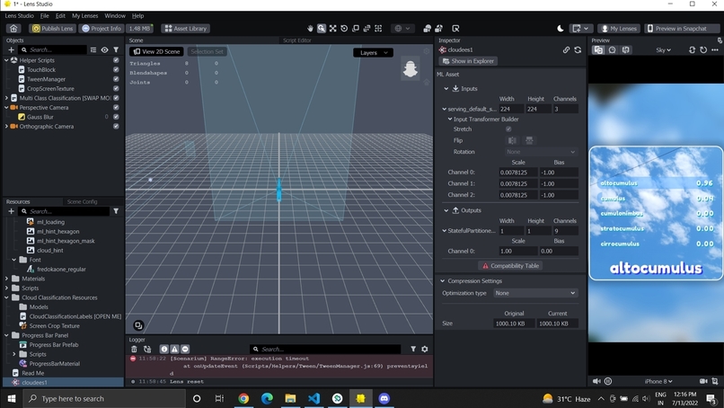Toggle Multi Class Classification checkbox
This screenshot has width=724, height=408.
116,98
